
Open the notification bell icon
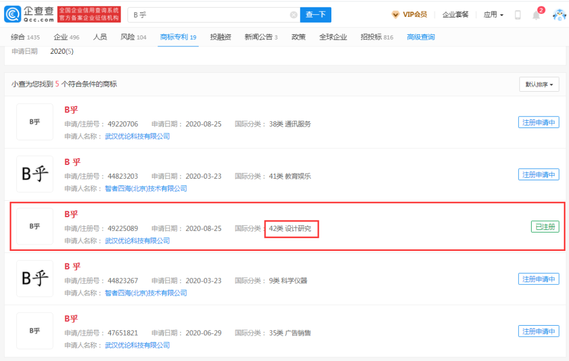[536, 15]
